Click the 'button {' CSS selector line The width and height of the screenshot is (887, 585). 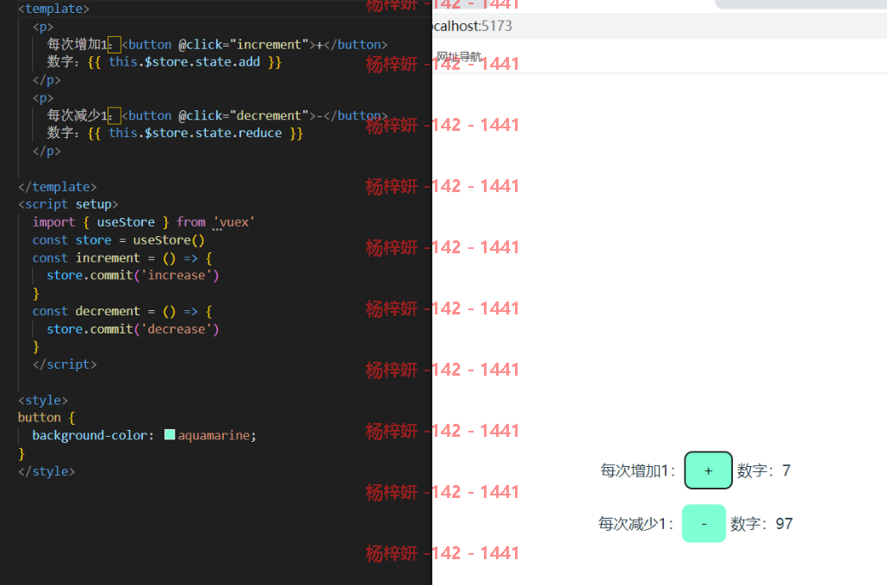47,418
